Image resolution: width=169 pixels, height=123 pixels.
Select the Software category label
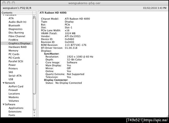[10, 104]
